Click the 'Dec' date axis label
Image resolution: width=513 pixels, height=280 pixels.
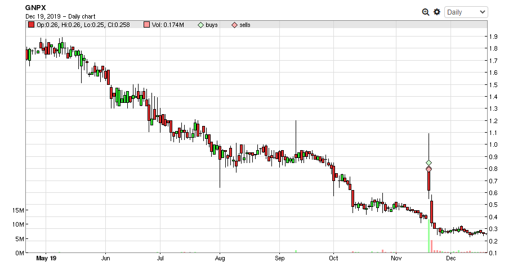451,259
